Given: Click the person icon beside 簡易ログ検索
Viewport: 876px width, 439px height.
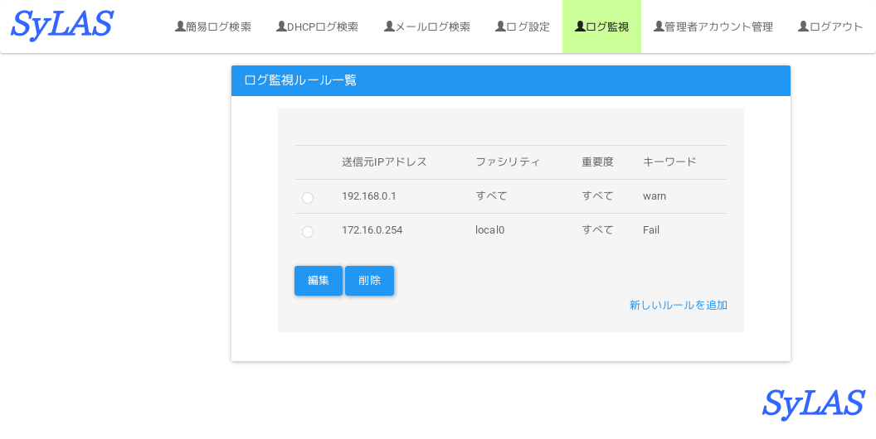Looking at the screenshot, I should [180, 27].
